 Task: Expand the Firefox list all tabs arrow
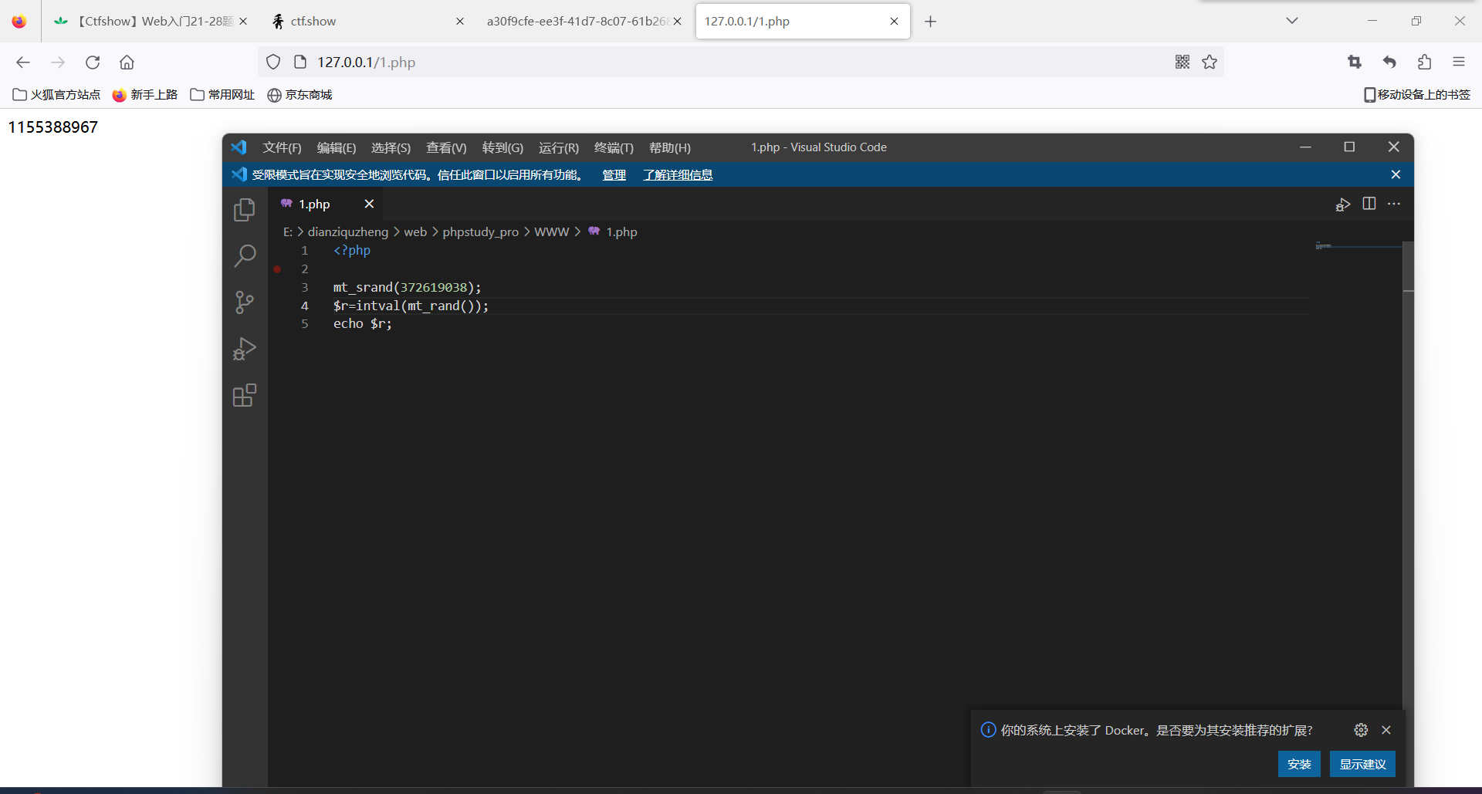(x=1292, y=21)
